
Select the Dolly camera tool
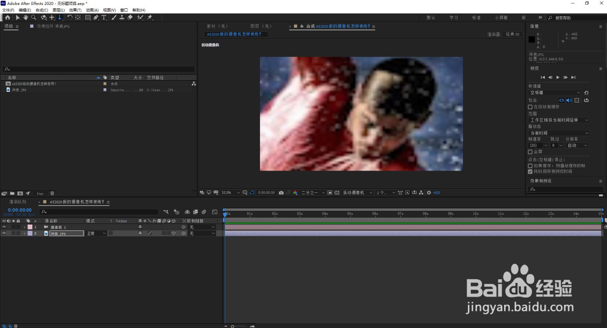60,17
